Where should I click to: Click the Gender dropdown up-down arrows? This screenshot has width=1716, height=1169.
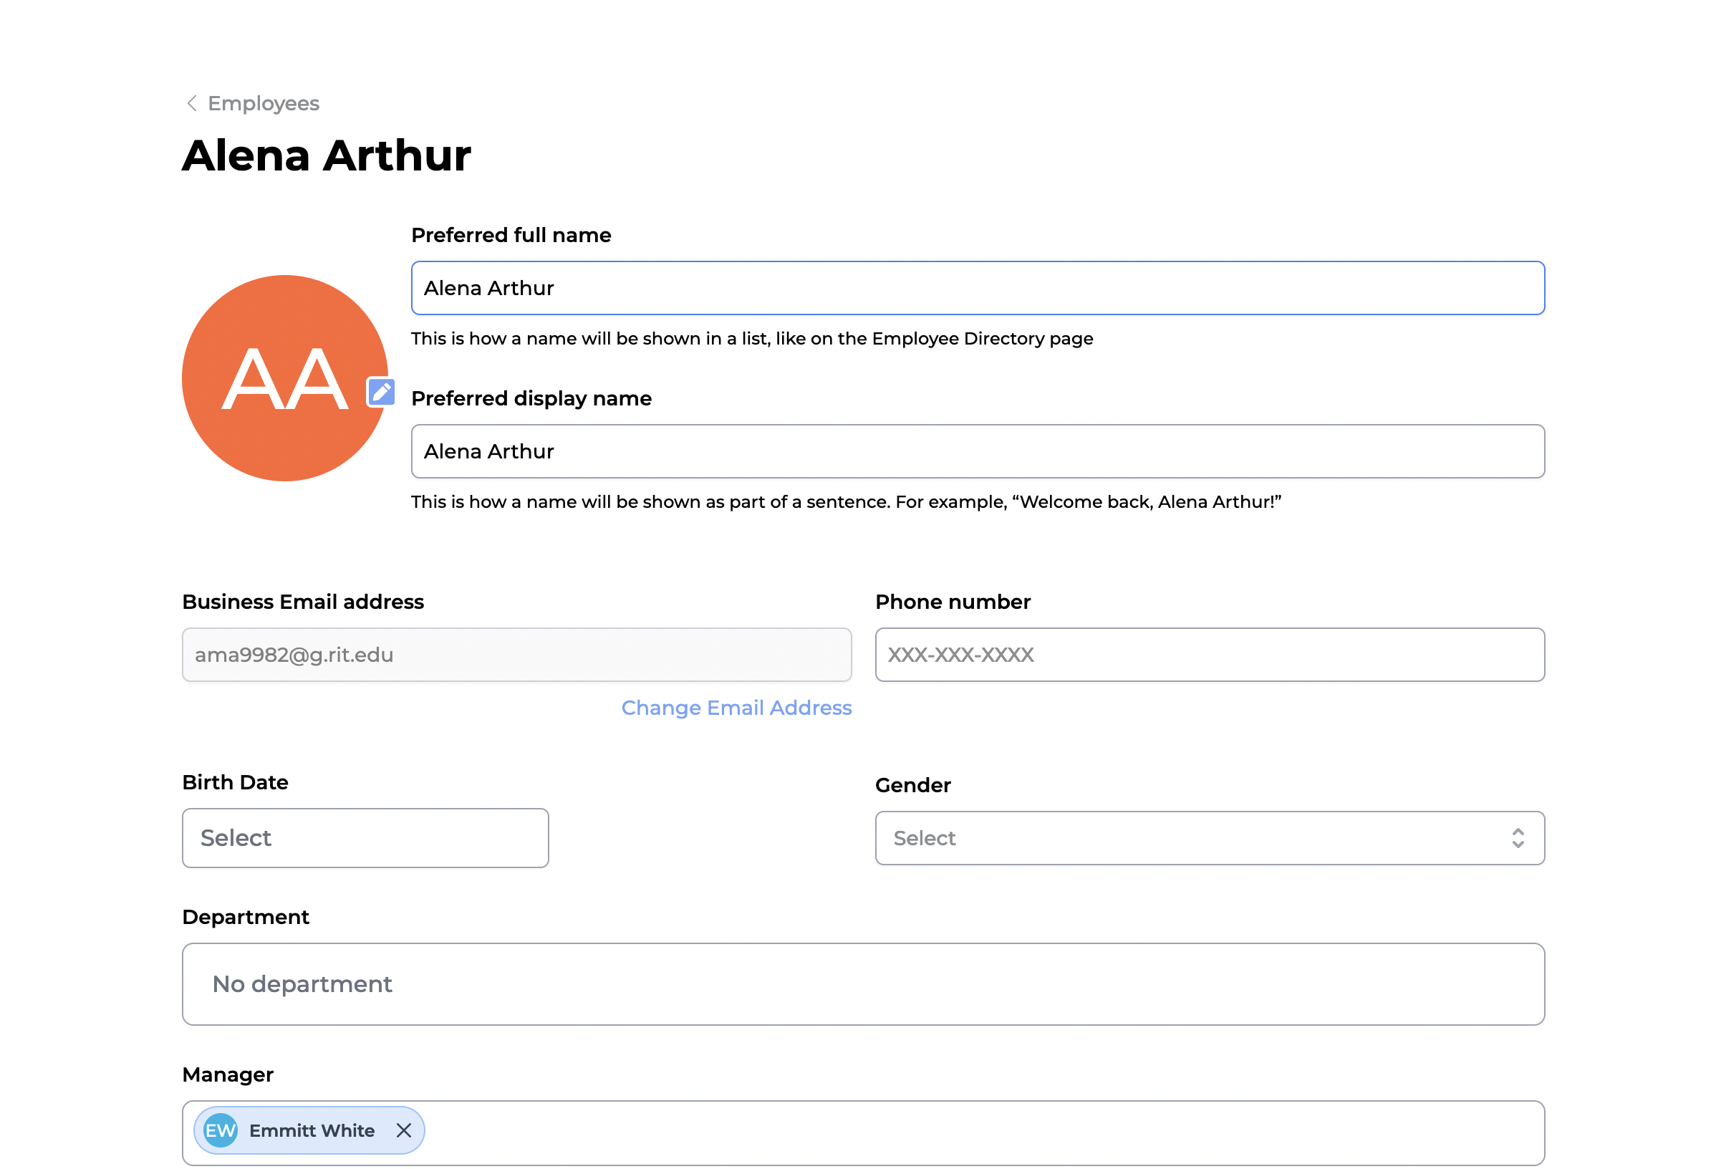tap(1518, 838)
